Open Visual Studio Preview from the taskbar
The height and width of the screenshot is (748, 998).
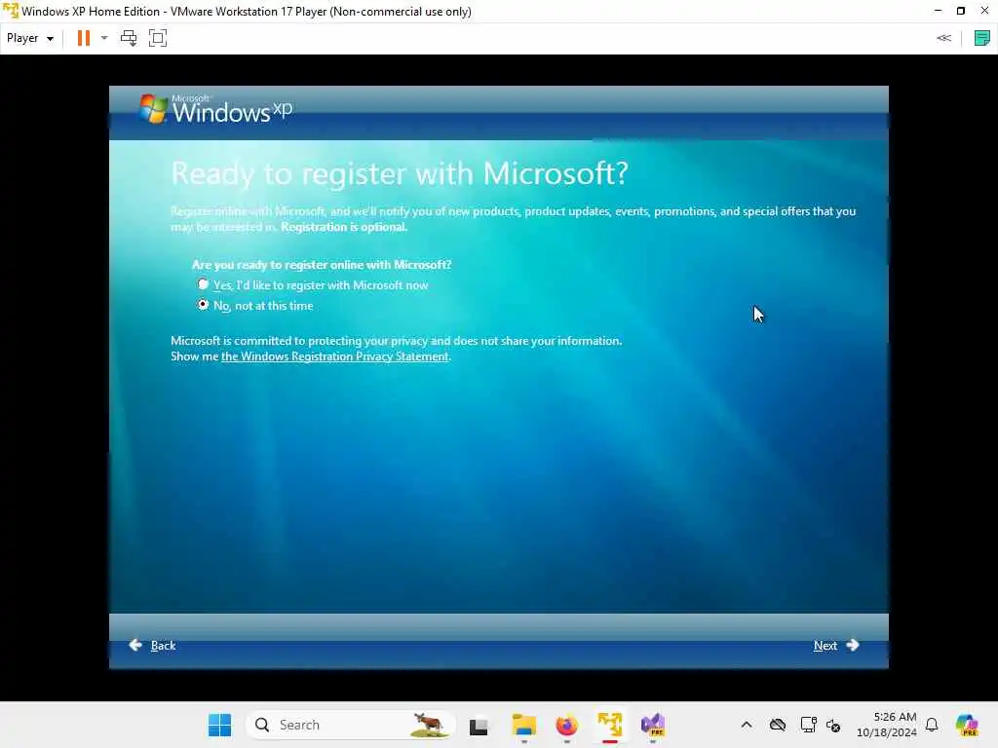tap(652, 725)
